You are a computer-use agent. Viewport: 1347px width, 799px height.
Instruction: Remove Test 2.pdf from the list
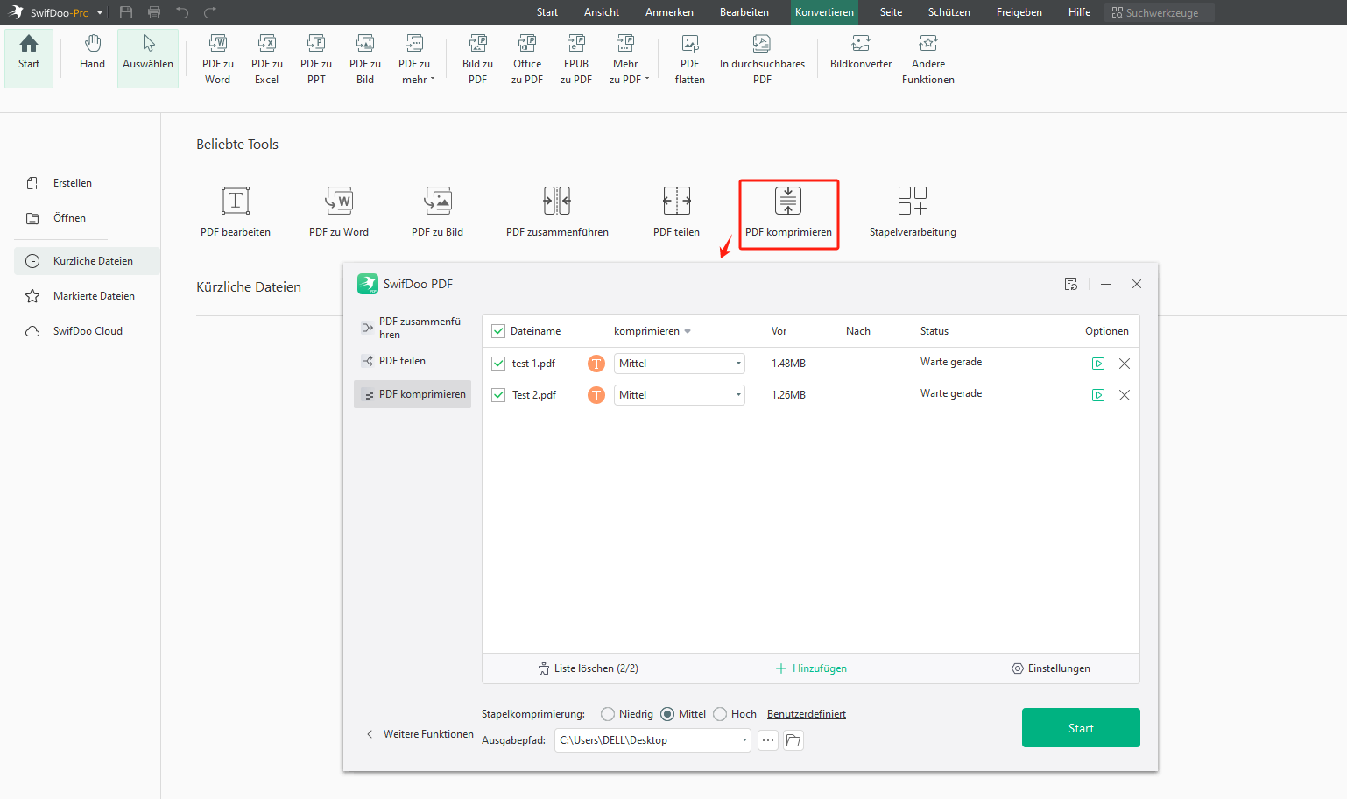coord(1125,395)
